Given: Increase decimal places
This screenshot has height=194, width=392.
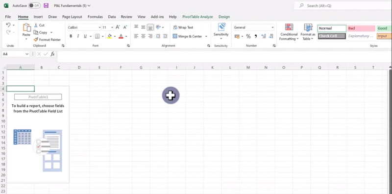Looking at the screenshot, I should coord(264,36).
